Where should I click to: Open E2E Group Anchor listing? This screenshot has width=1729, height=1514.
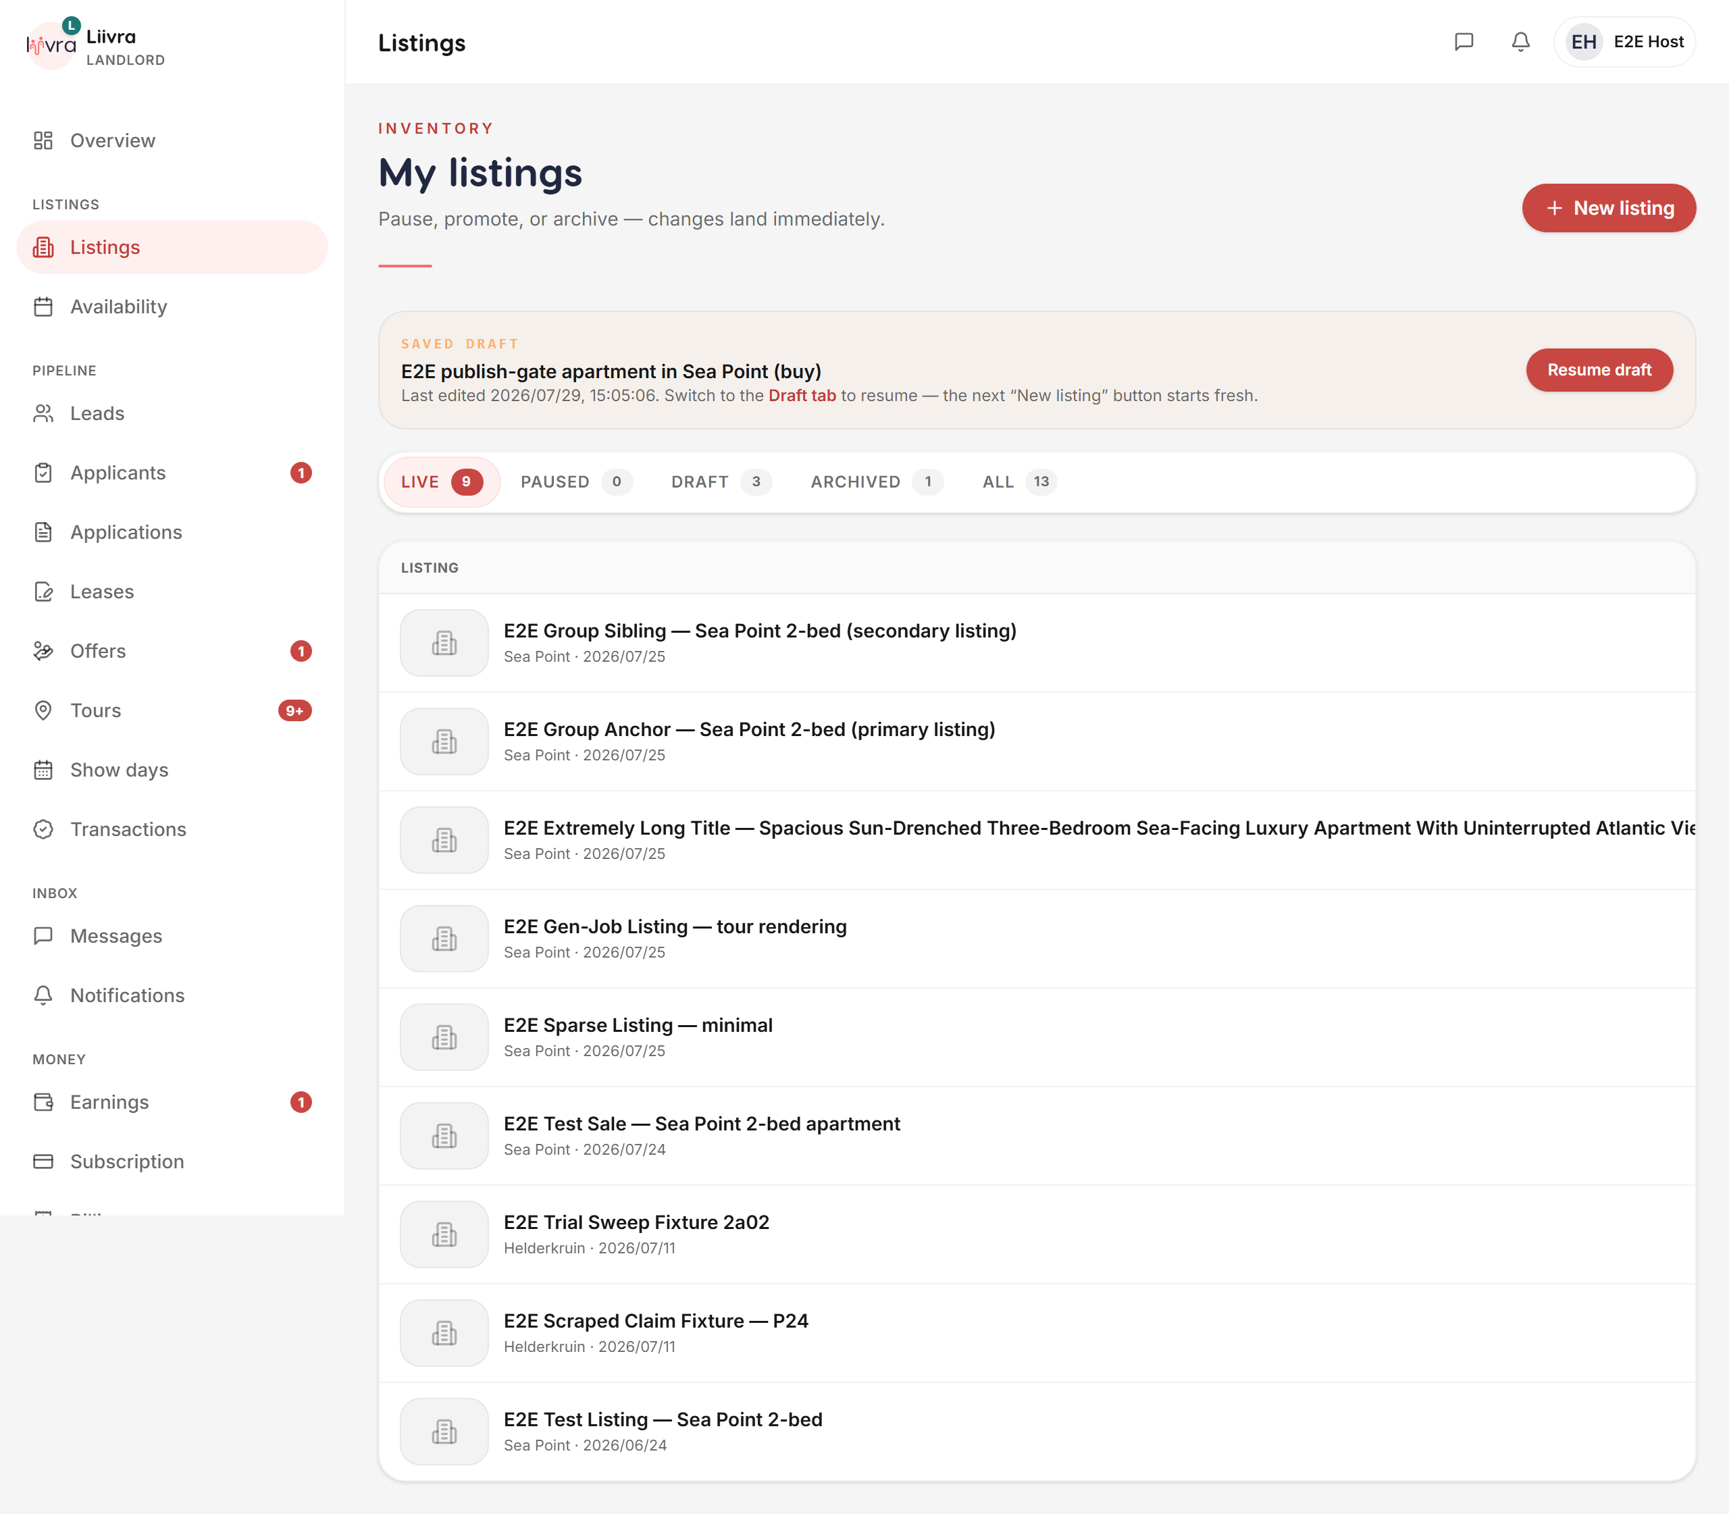point(1037,741)
